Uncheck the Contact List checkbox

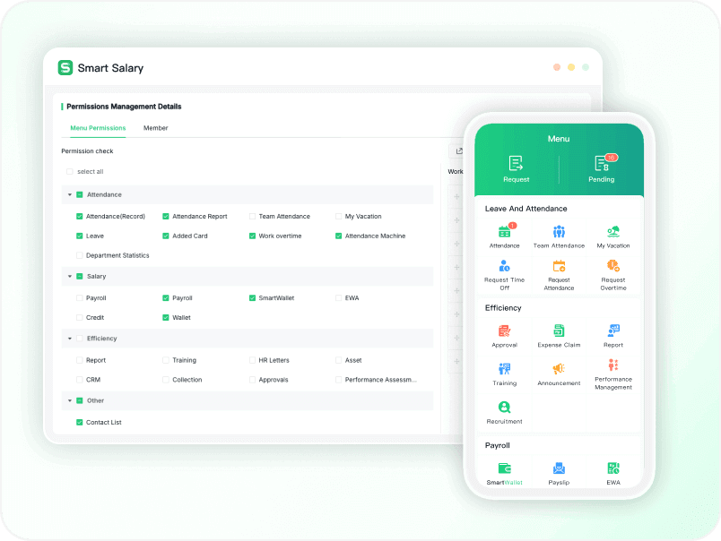point(79,423)
